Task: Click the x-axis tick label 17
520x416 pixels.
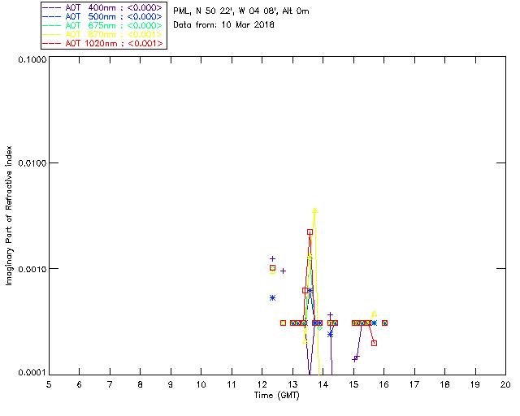Action: click(414, 384)
